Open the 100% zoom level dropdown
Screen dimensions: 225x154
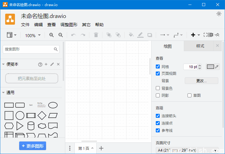point(33,35)
